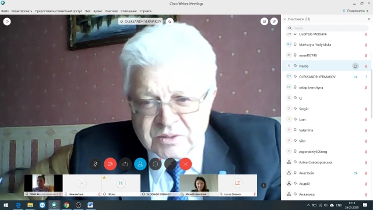Open the Редактировать menu
Viewport: 373px width, 210px height.
tap(22, 11)
